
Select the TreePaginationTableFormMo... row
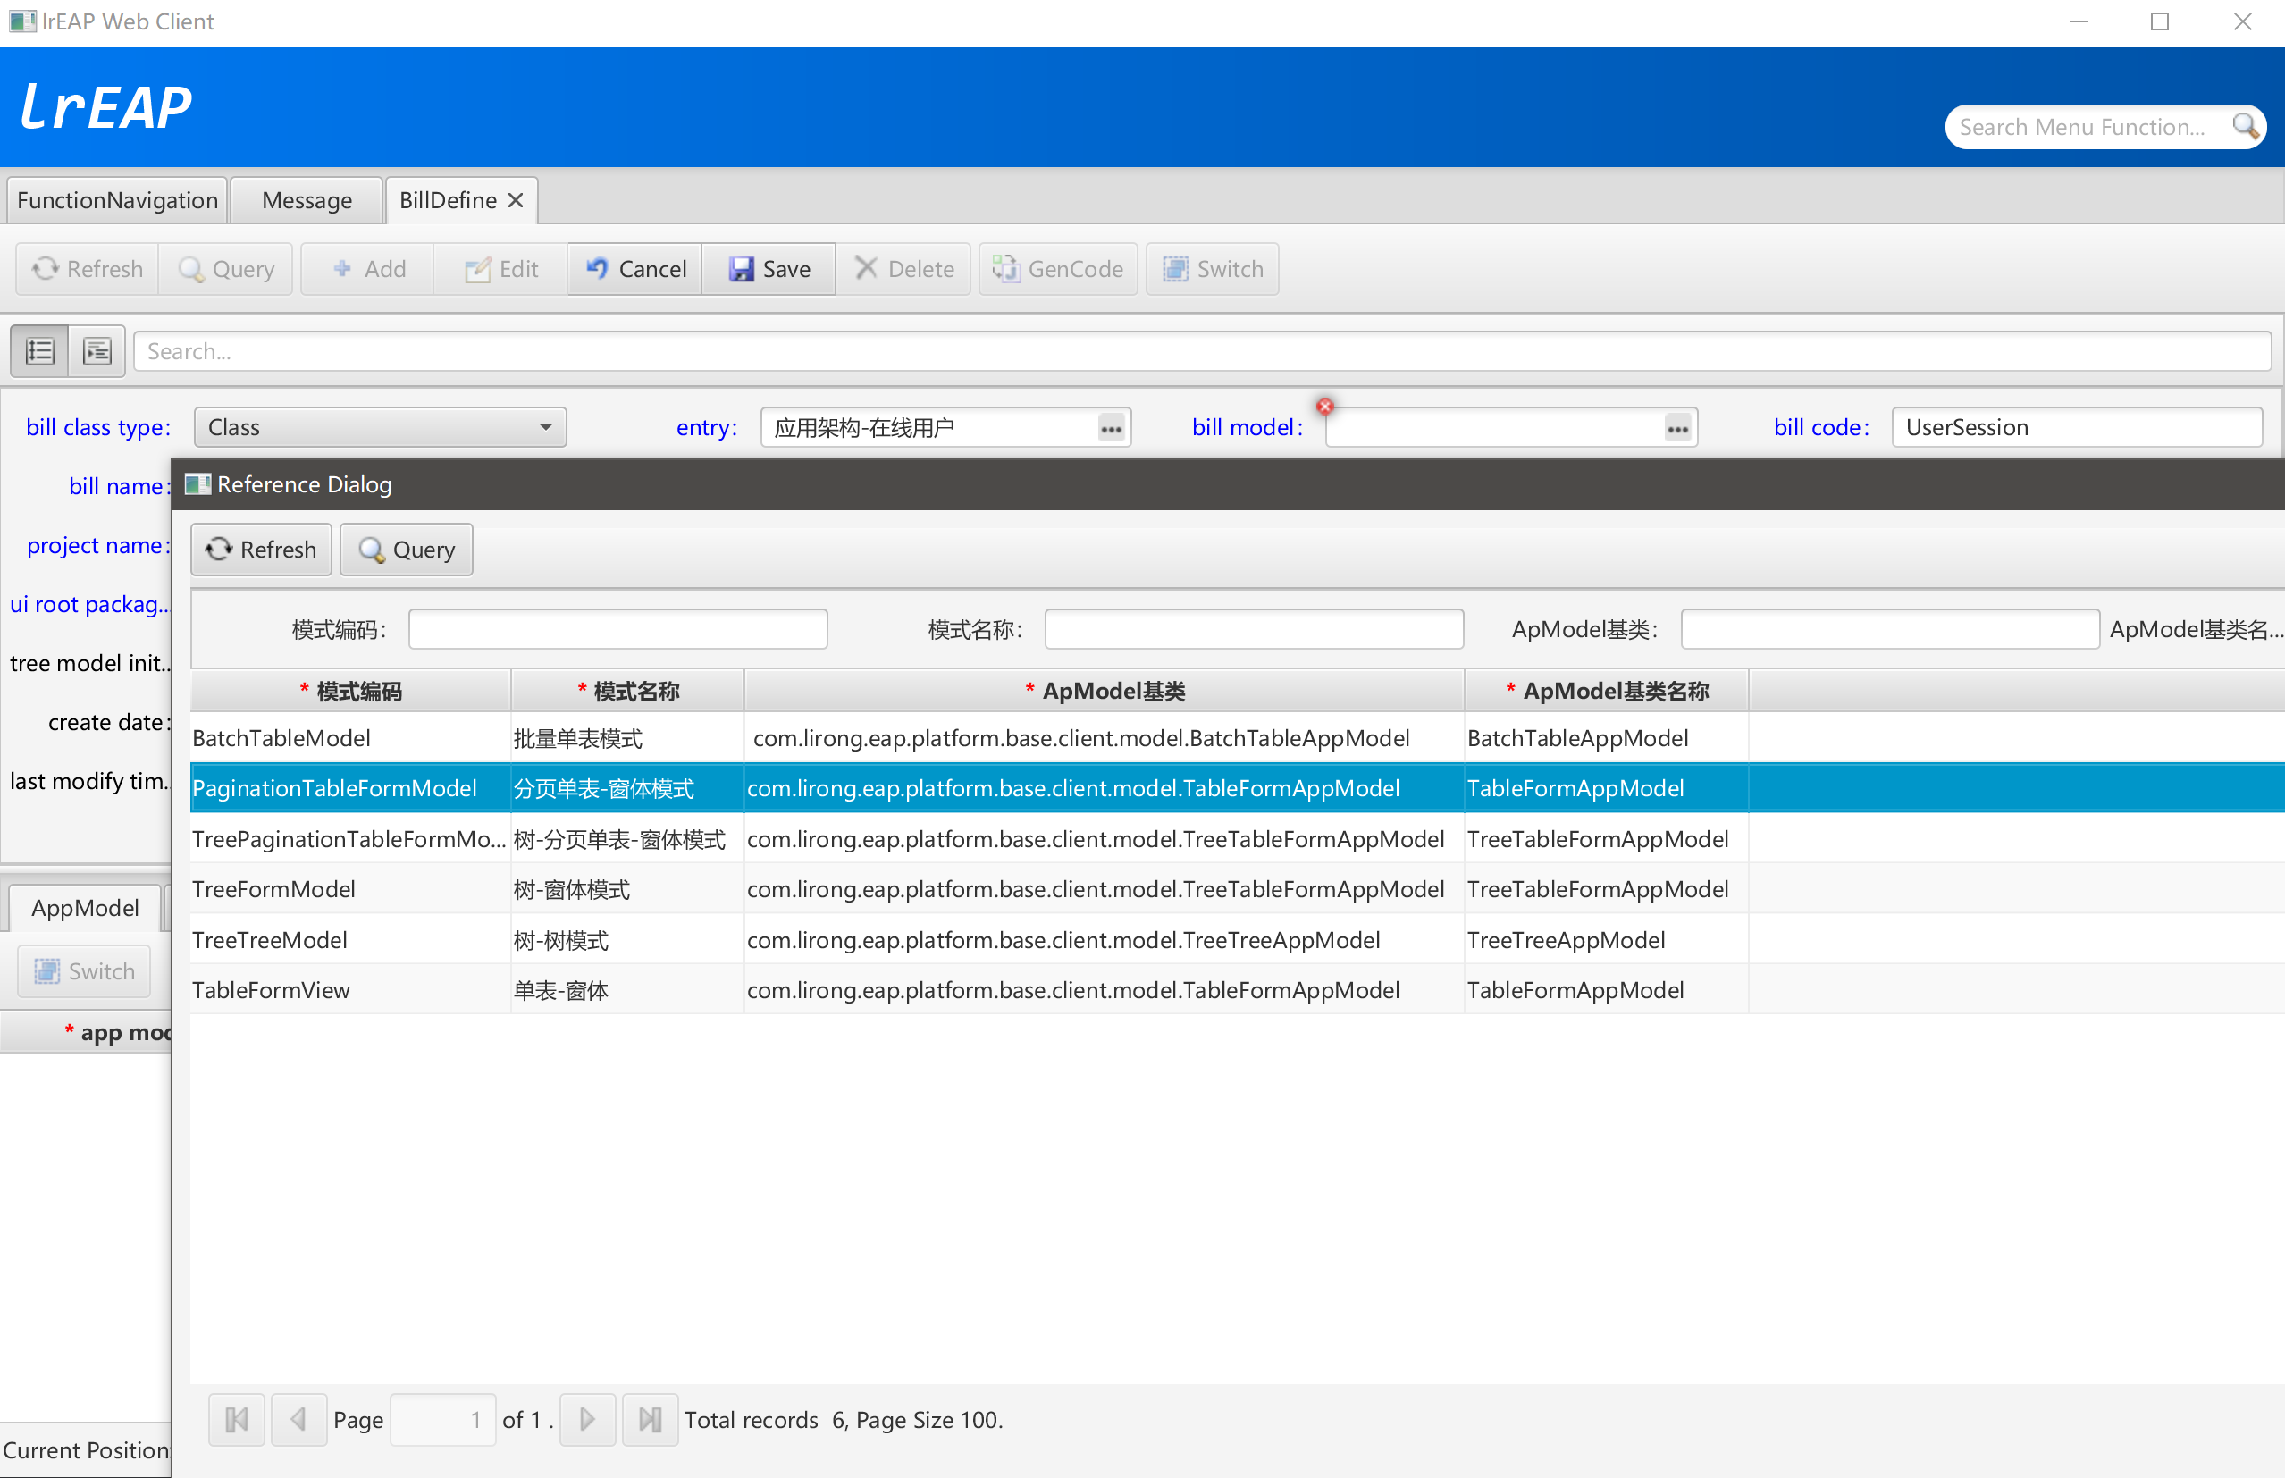pyautogui.click(x=1237, y=839)
